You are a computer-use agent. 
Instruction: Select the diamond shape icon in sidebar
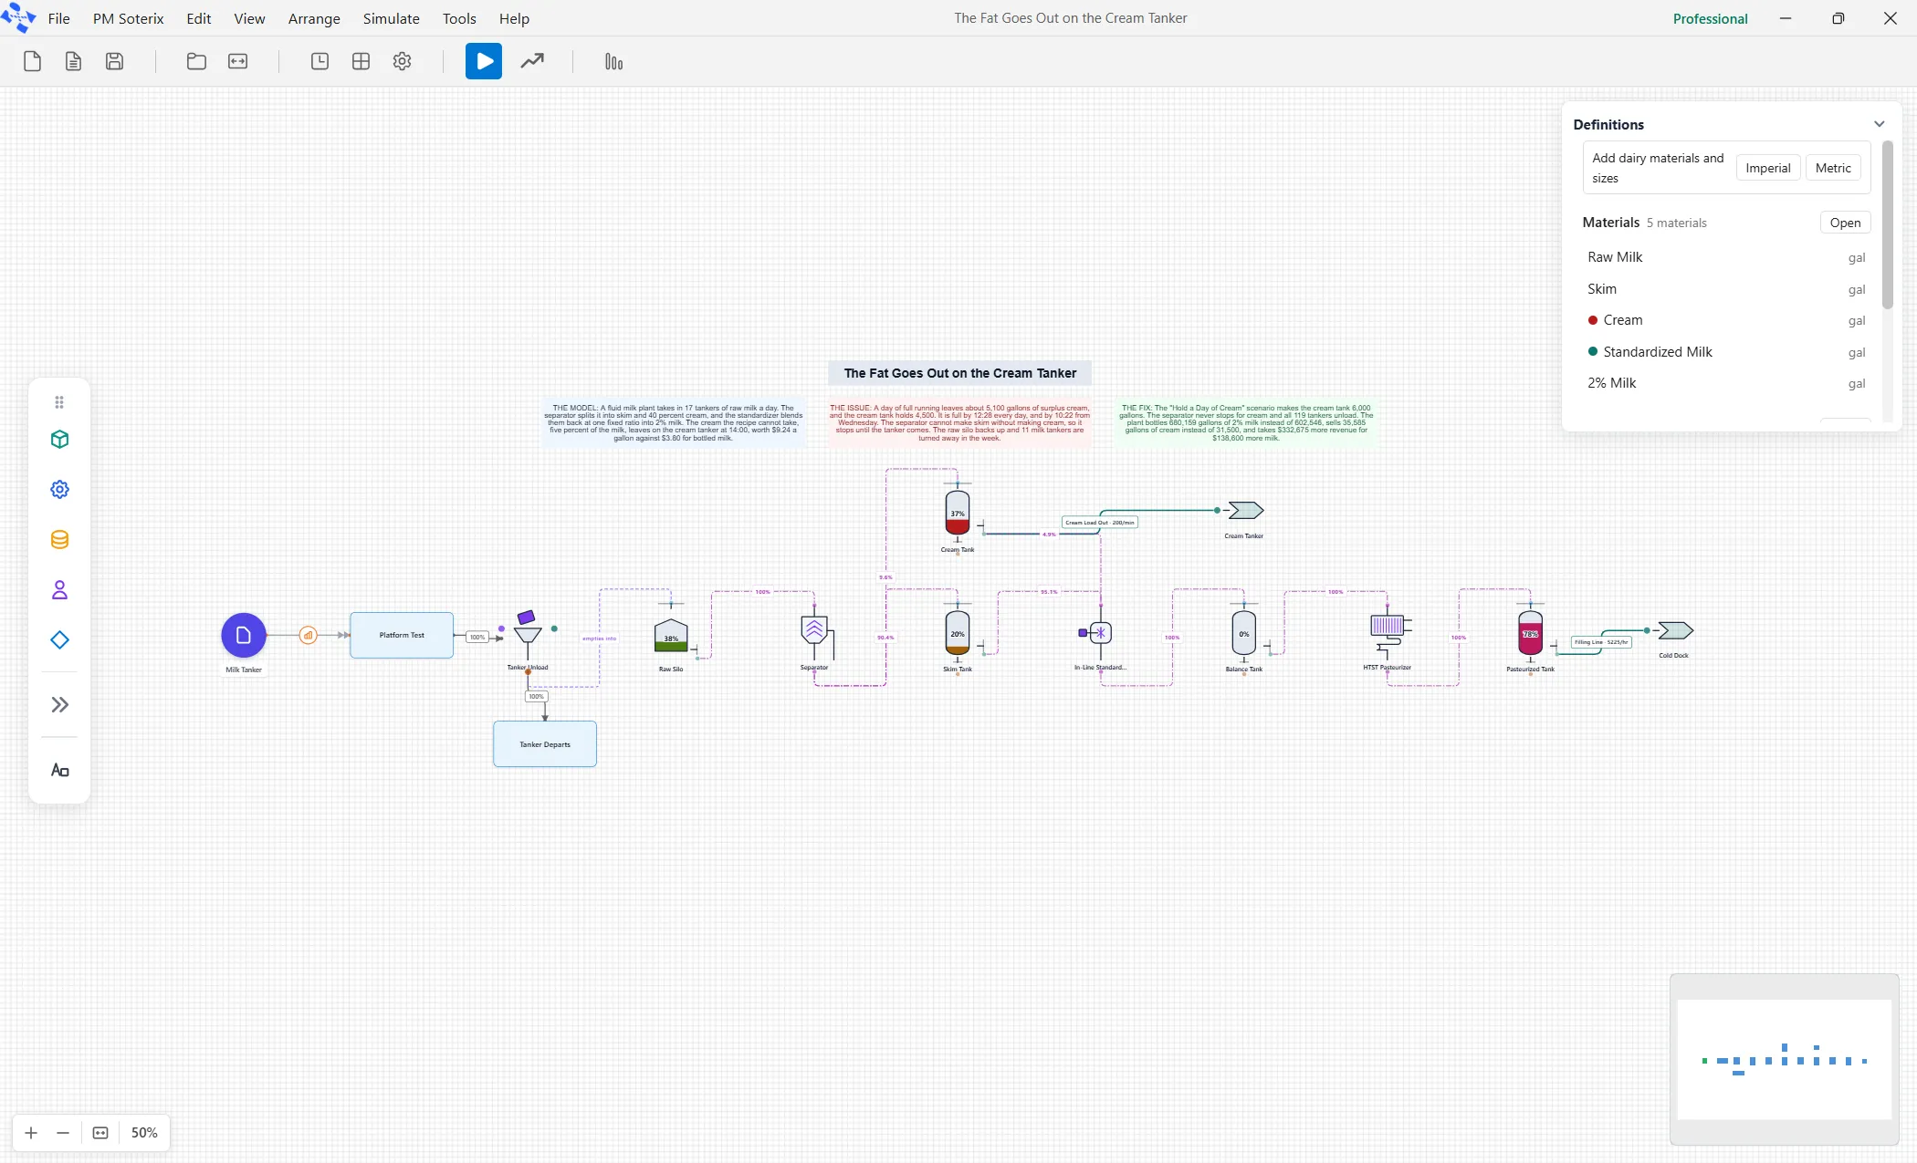(59, 640)
